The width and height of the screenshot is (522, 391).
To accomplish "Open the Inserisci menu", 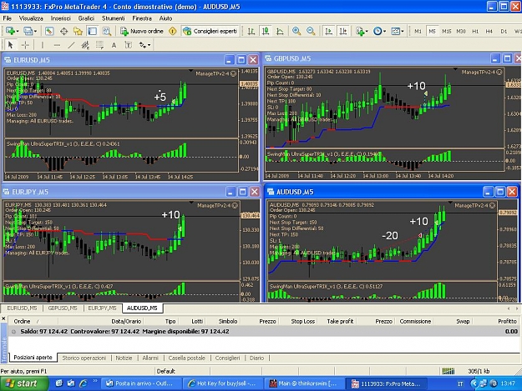I will (61, 18).
